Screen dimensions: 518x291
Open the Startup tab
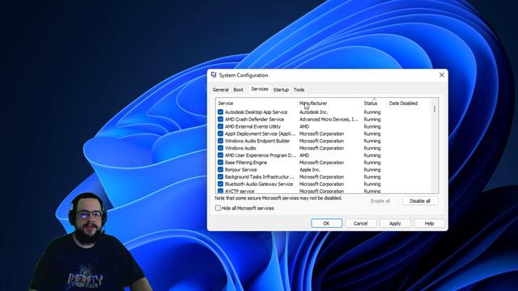[281, 90]
